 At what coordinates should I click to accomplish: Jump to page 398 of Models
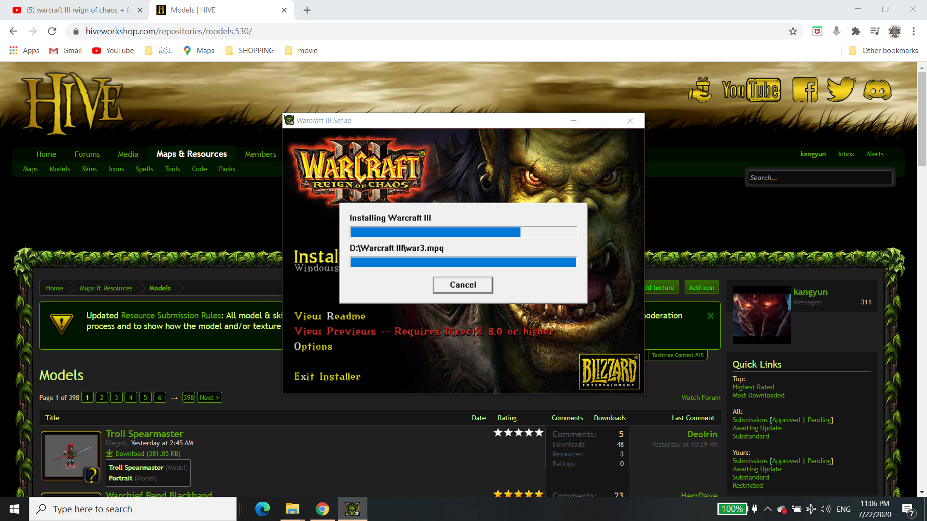pyautogui.click(x=188, y=398)
